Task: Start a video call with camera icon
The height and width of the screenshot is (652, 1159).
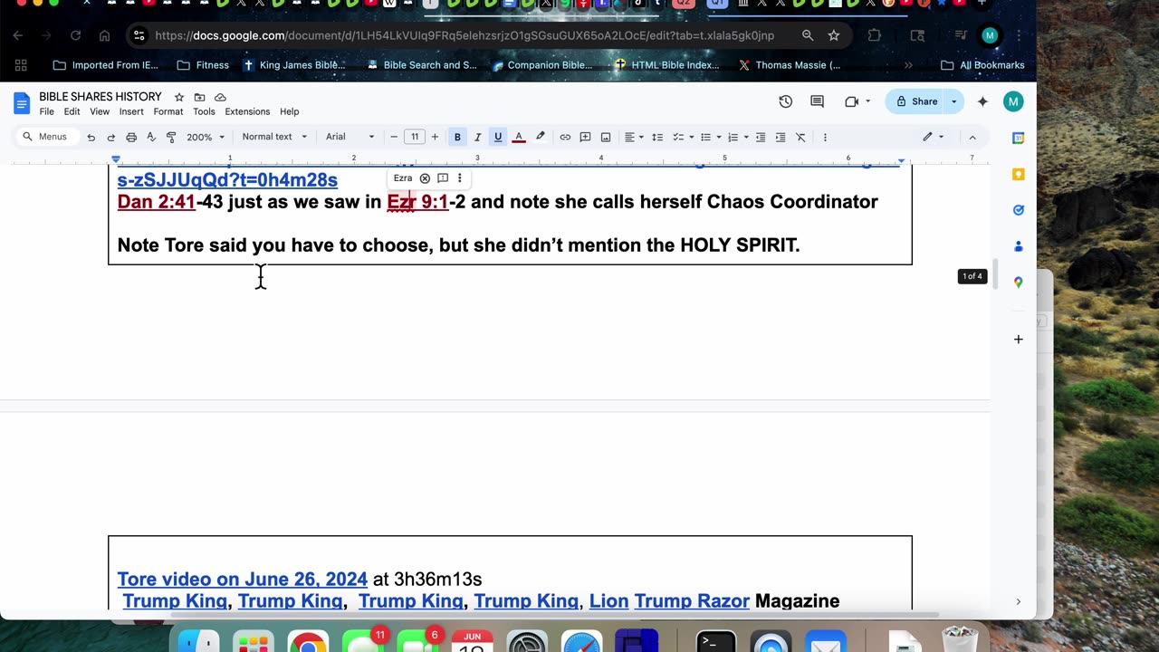Action: coord(851,101)
